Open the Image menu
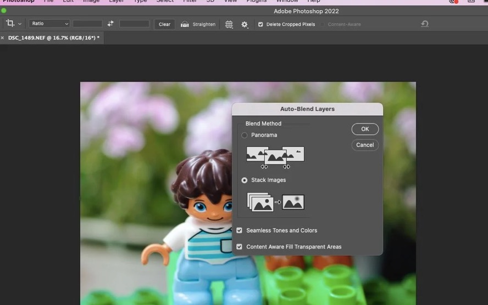488x305 pixels. 91,1
